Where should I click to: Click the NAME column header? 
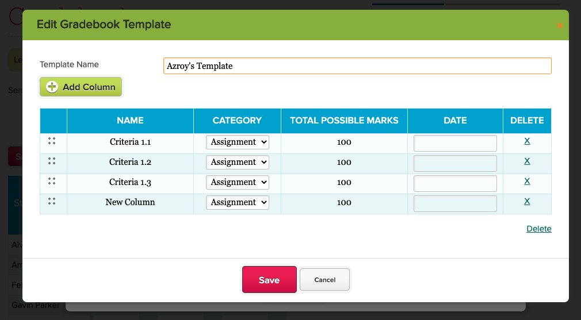pos(130,121)
